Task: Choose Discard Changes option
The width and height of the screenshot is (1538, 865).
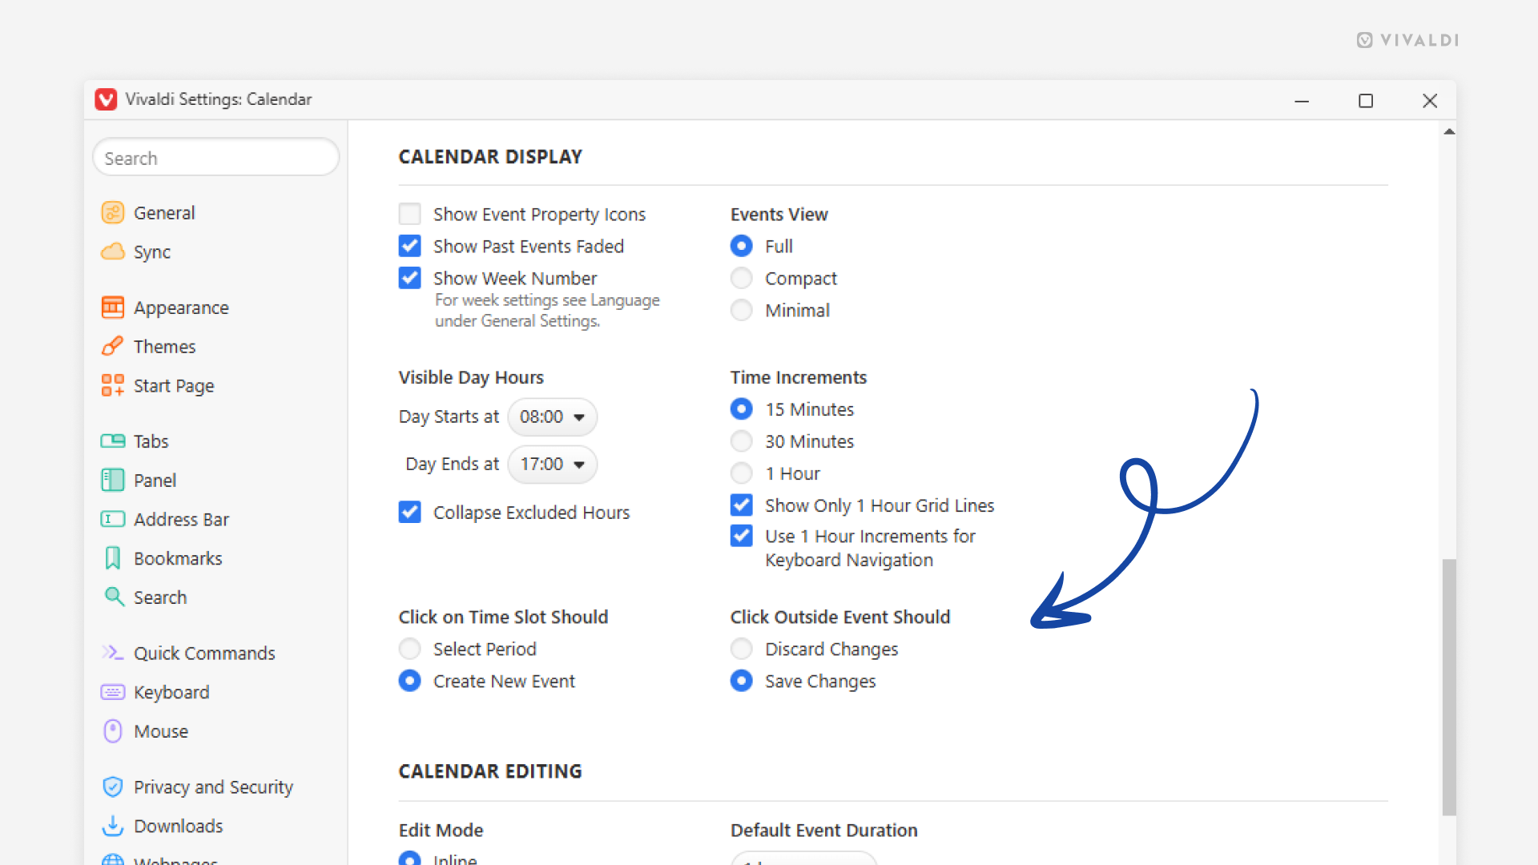Action: tap(742, 649)
